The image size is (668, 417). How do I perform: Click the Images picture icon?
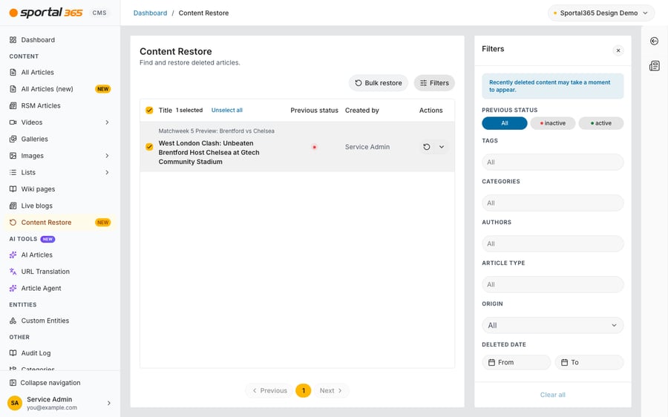click(x=13, y=156)
